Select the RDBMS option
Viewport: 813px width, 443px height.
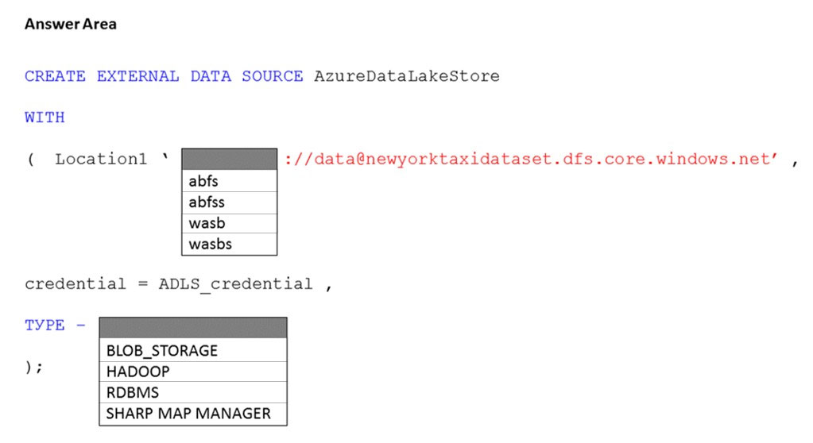pos(193,392)
